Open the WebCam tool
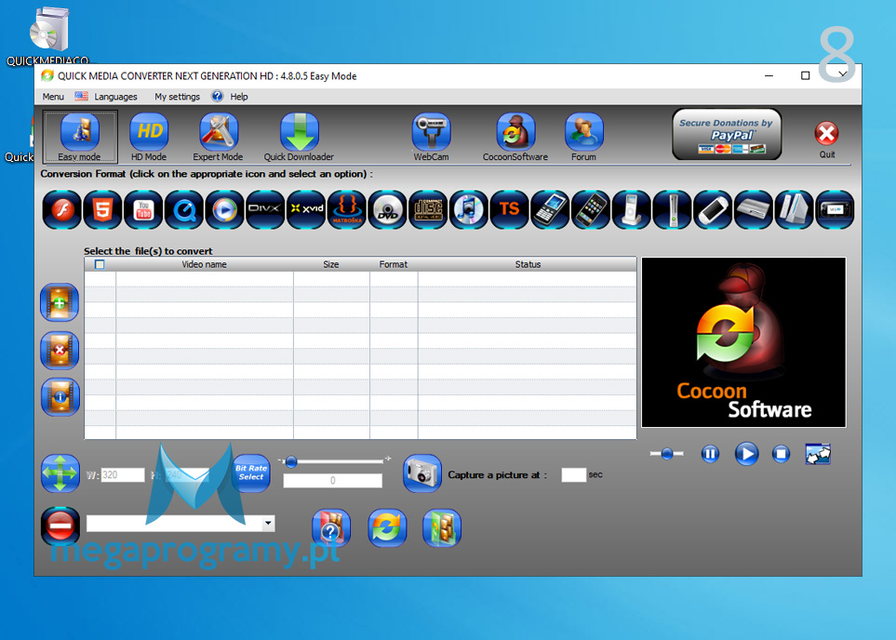 (431, 137)
